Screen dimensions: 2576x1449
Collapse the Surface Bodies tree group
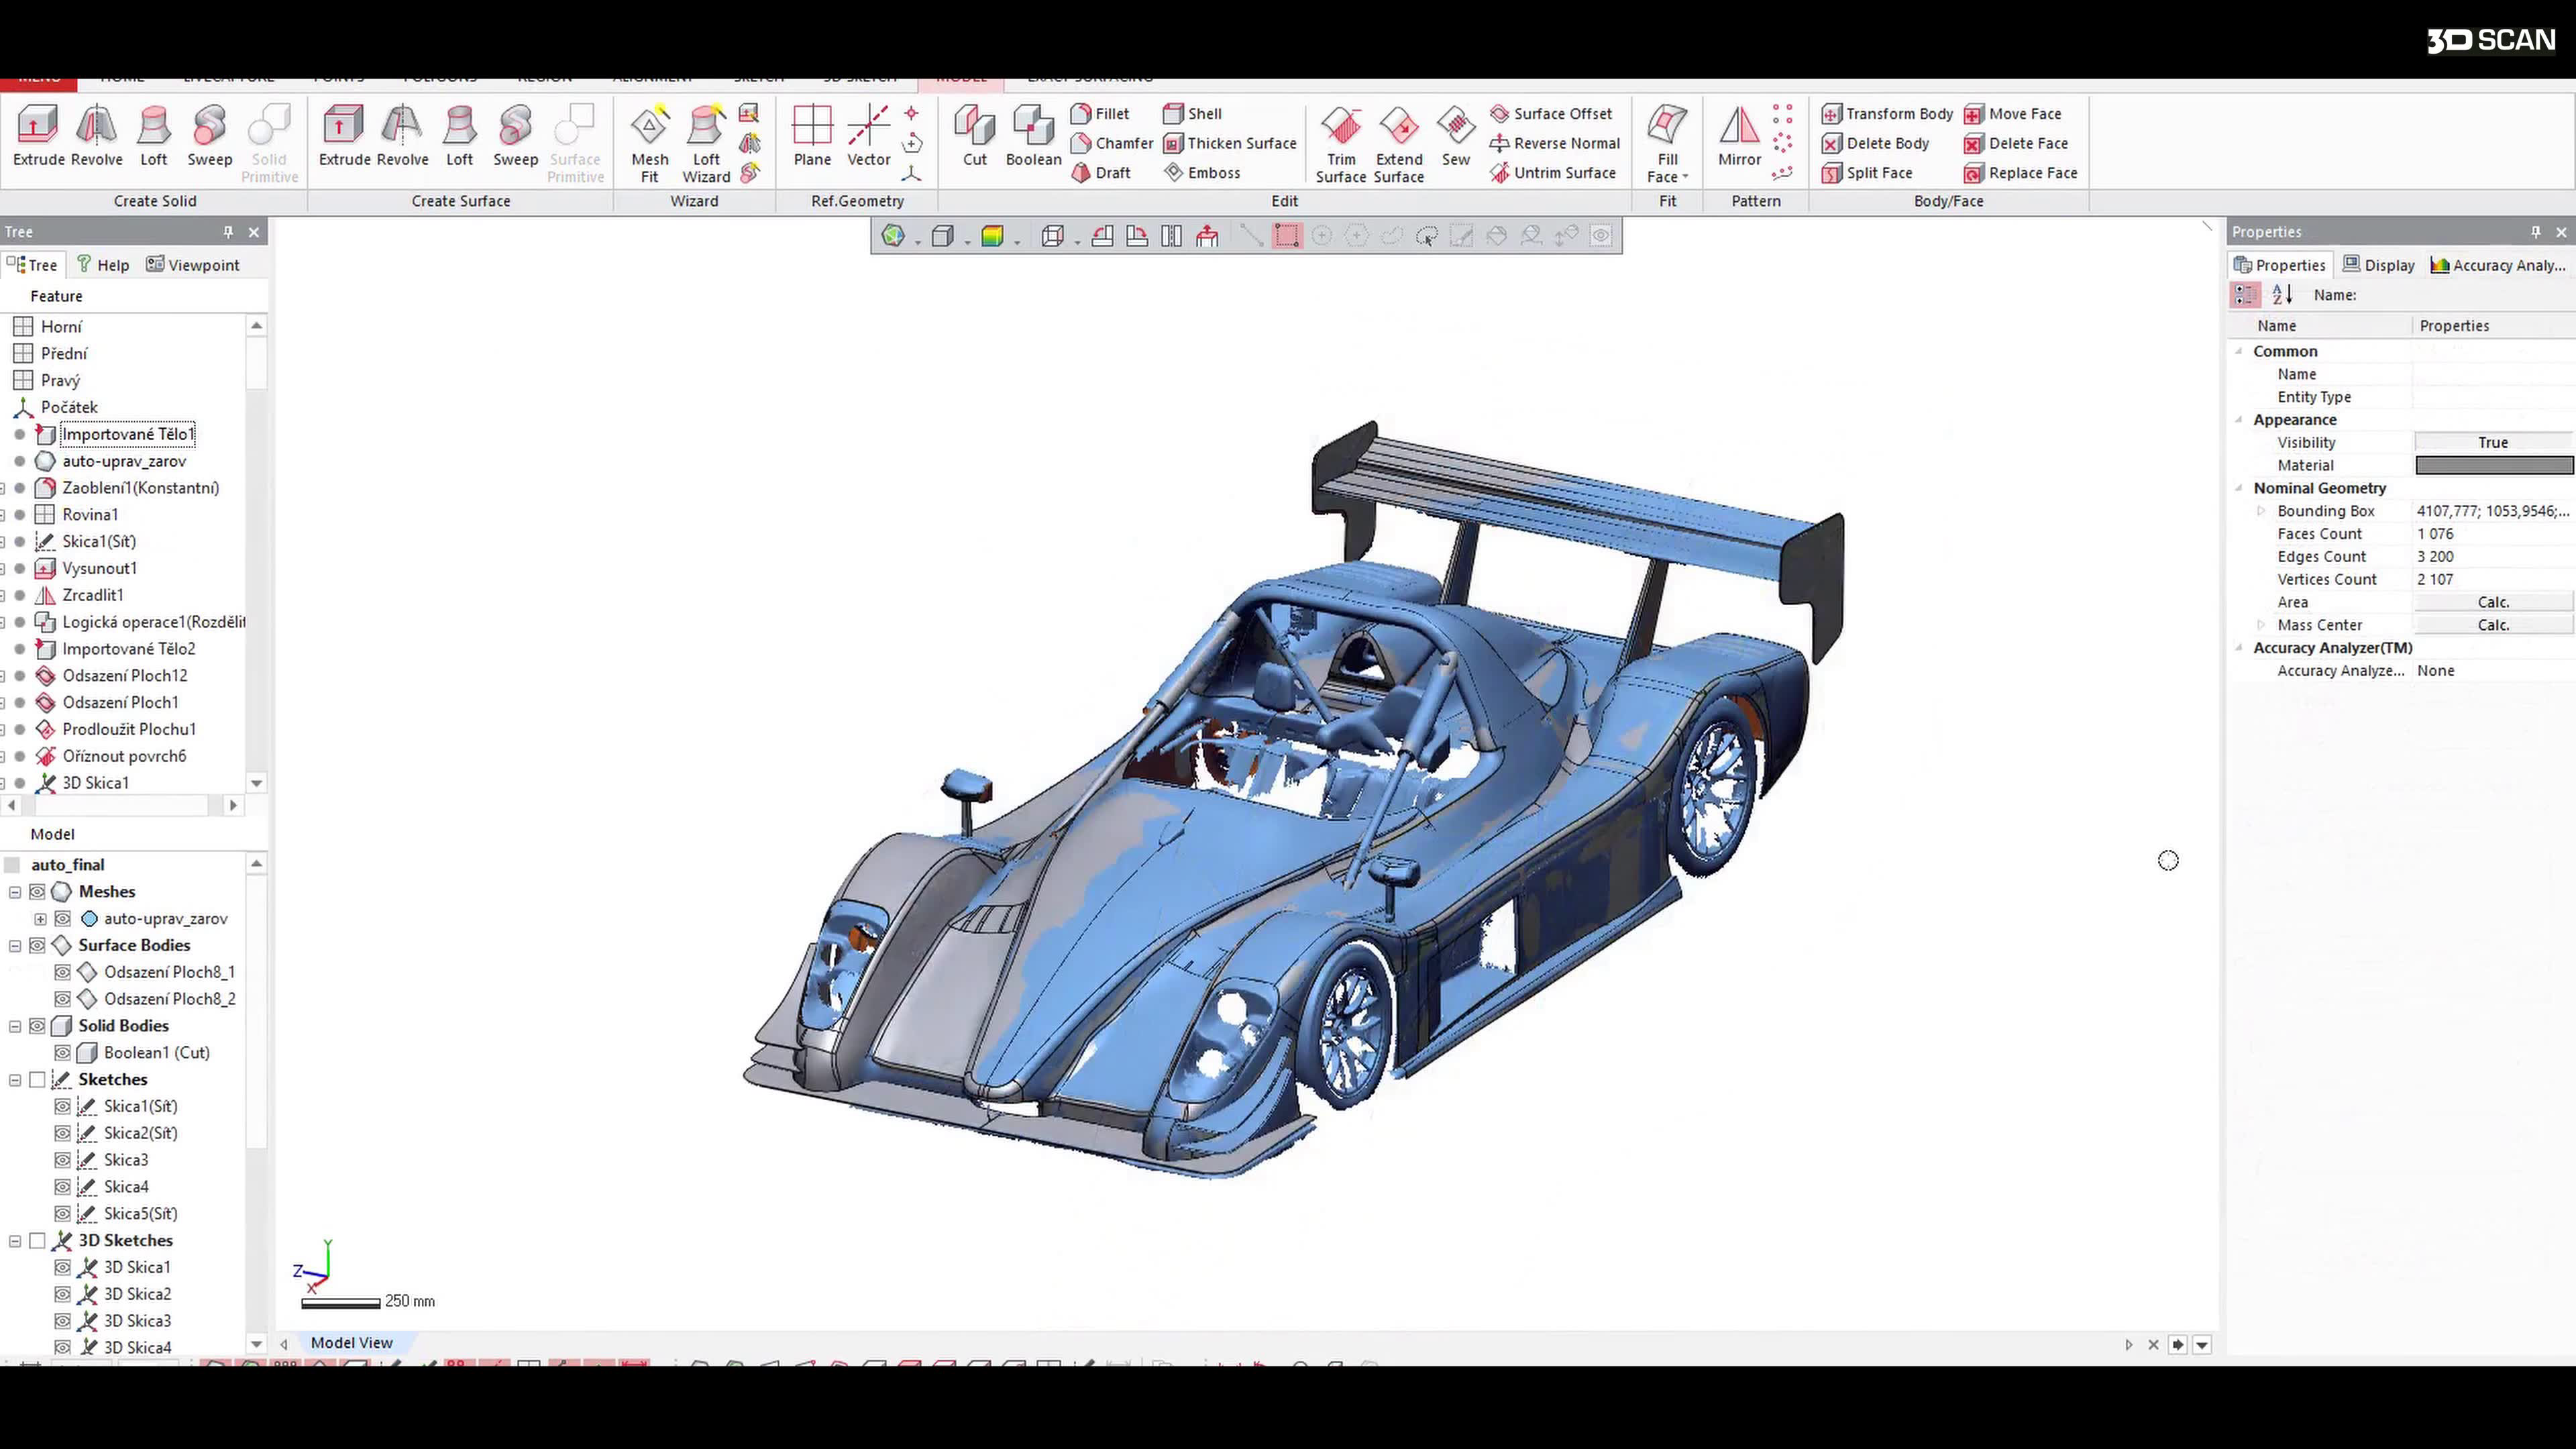coord(15,946)
